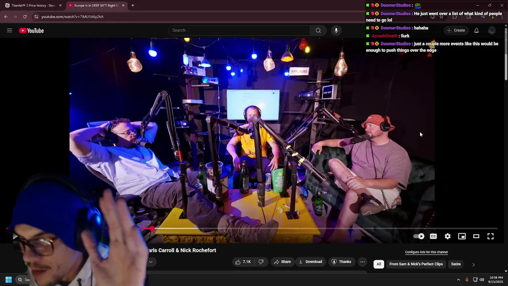Open the network tray icon

click(475, 280)
